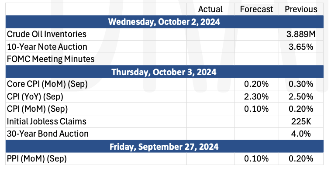Click the 2.30% CPI YoY forecast value
The width and height of the screenshot is (331, 172).
[256, 96]
